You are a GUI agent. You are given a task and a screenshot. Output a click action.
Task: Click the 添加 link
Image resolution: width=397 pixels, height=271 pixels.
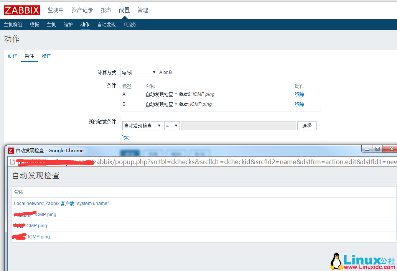pyautogui.click(x=127, y=138)
